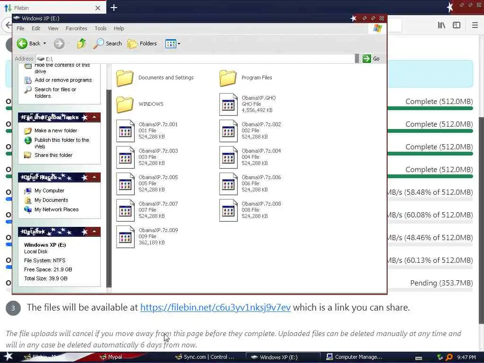Select the ObamaXP.7z.002 file icon
This screenshot has width=484, height=363.
tap(228, 131)
